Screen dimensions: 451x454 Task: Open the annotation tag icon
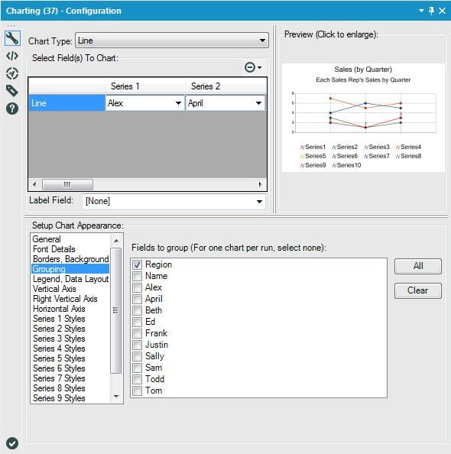coord(12,91)
